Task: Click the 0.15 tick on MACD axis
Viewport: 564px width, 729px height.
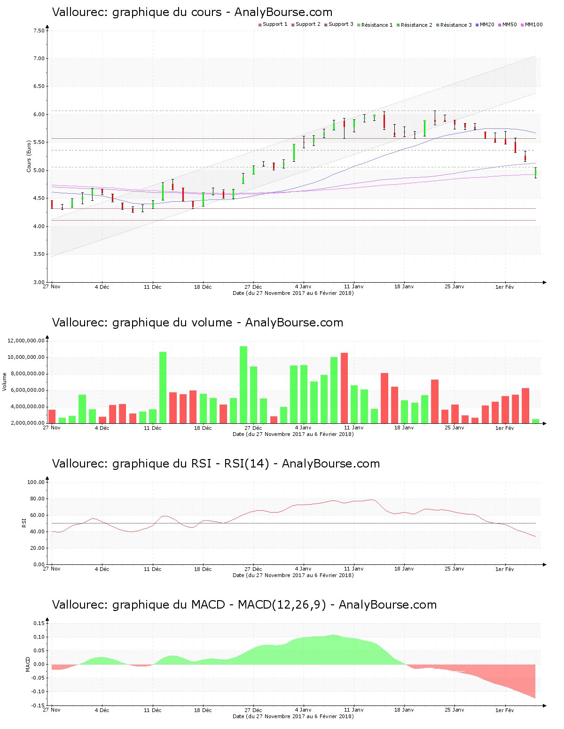Action: (39, 623)
